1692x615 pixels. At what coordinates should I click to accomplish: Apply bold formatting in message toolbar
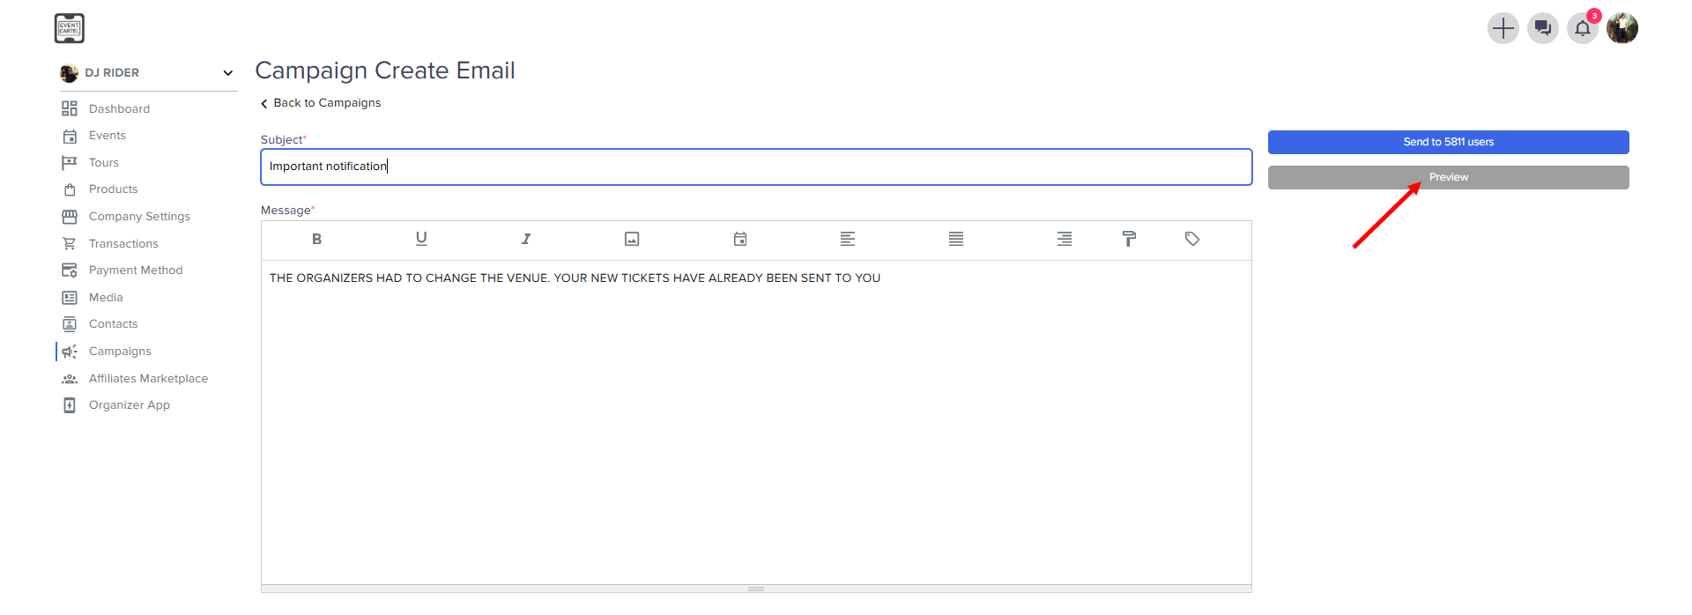tap(316, 239)
